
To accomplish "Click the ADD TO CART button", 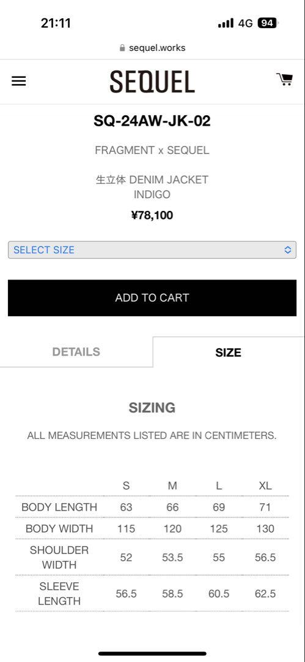I will [152, 298].
